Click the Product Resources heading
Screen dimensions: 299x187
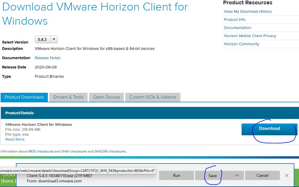coord(247,3)
